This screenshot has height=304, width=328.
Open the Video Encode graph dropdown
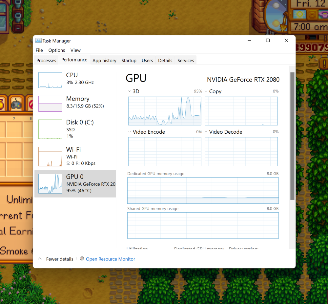coord(130,132)
